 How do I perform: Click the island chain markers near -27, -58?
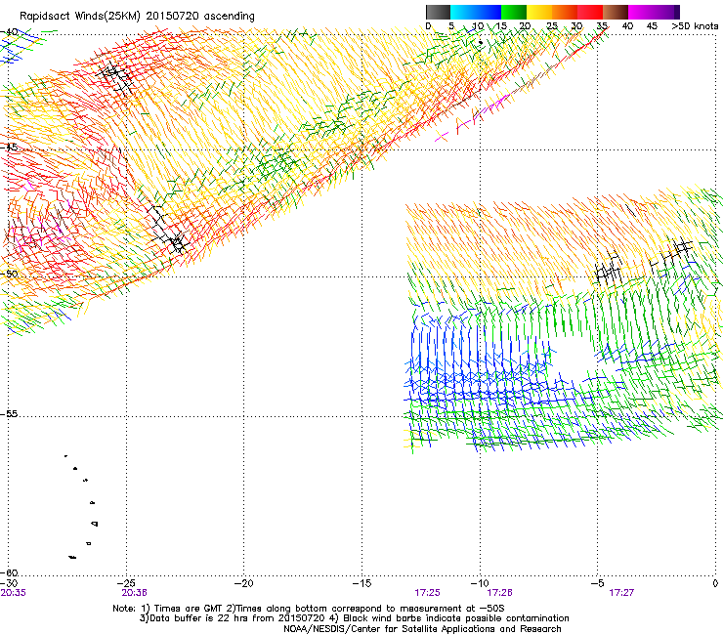(x=82, y=506)
